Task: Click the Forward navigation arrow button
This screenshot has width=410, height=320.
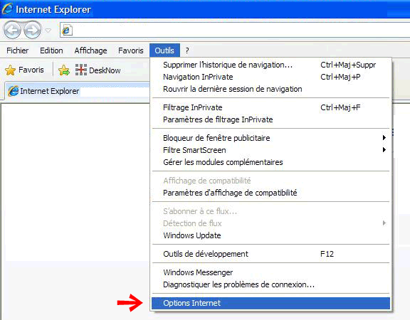Action: [x=33, y=30]
